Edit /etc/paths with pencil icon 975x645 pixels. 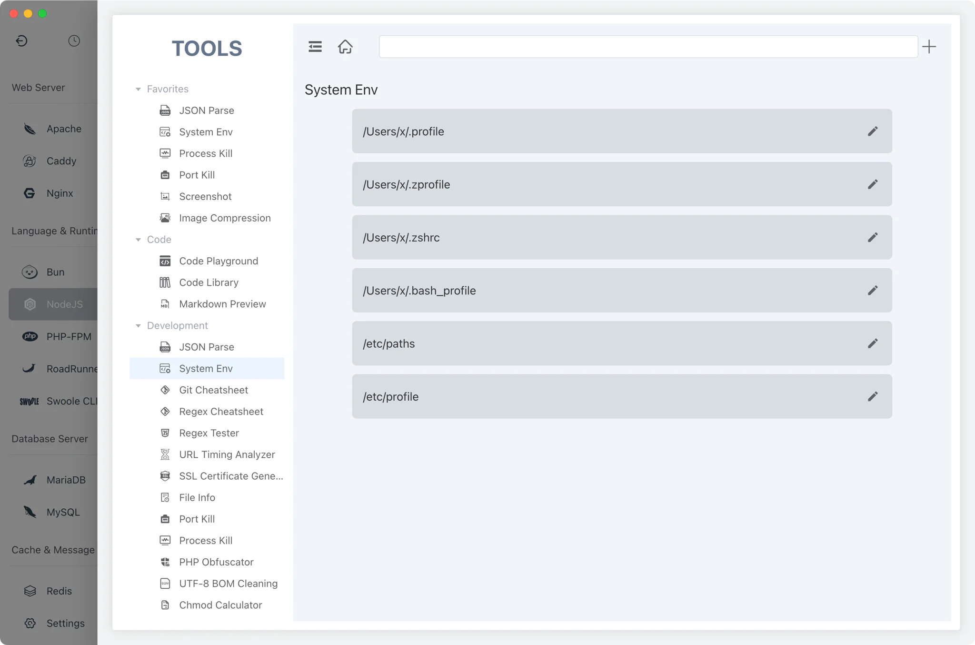(872, 343)
